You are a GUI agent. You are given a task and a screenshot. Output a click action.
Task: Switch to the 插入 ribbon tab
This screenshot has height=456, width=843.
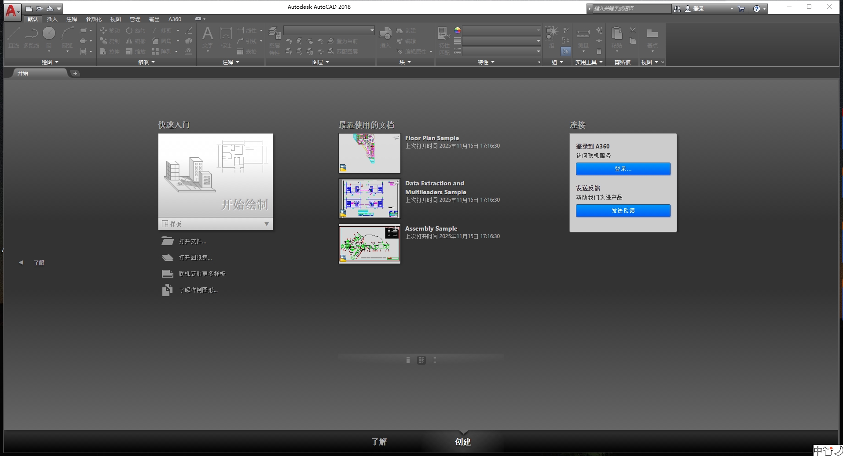[51, 19]
